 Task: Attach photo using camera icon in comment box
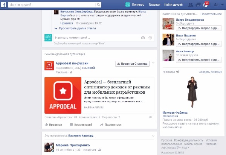(143, 38)
